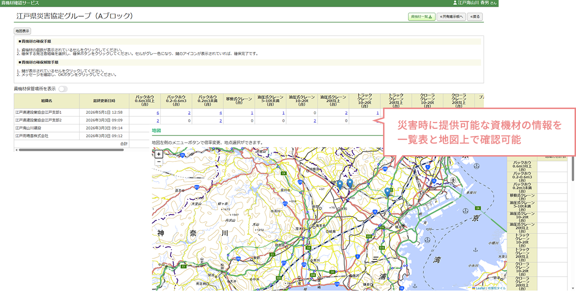The image size is (576, 293).
Task: Click the 地図表示 button
Action: point(22,31)
